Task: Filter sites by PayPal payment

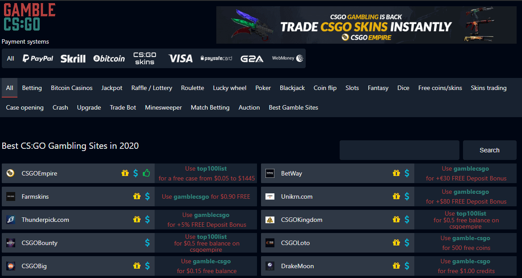Action: point(38,58)
